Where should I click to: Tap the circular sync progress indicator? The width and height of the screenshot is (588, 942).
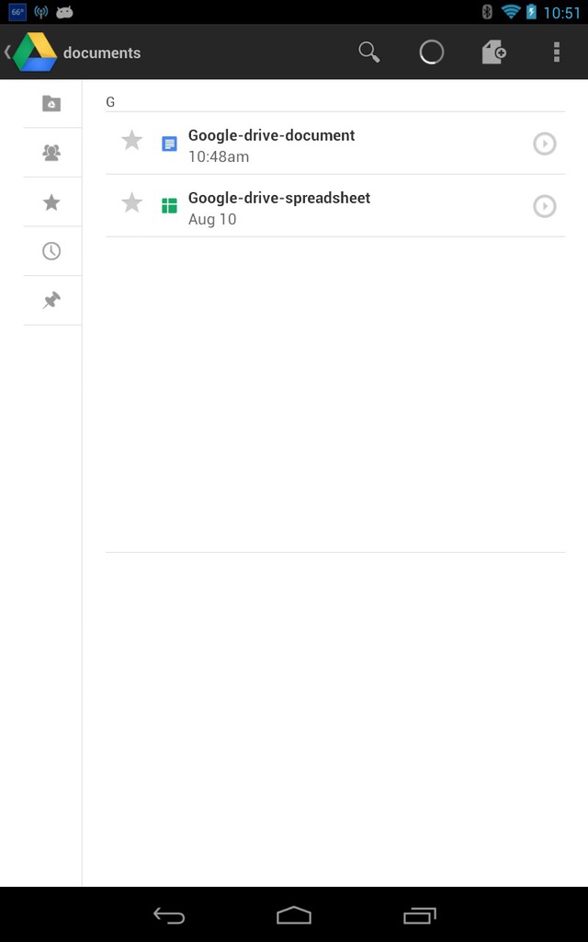pos(432,52)
